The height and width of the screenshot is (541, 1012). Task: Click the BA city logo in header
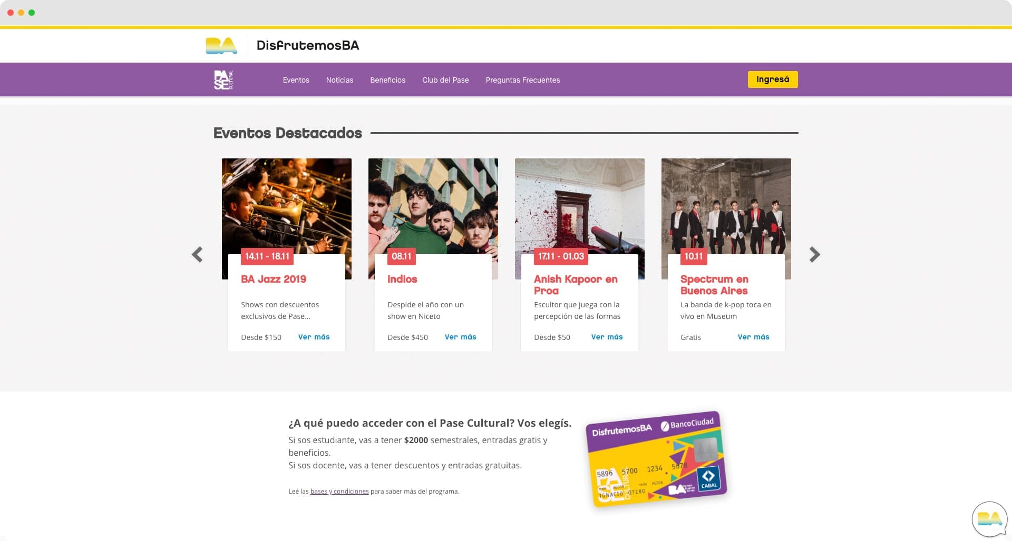pyautogui.click(x=221, y=46)
